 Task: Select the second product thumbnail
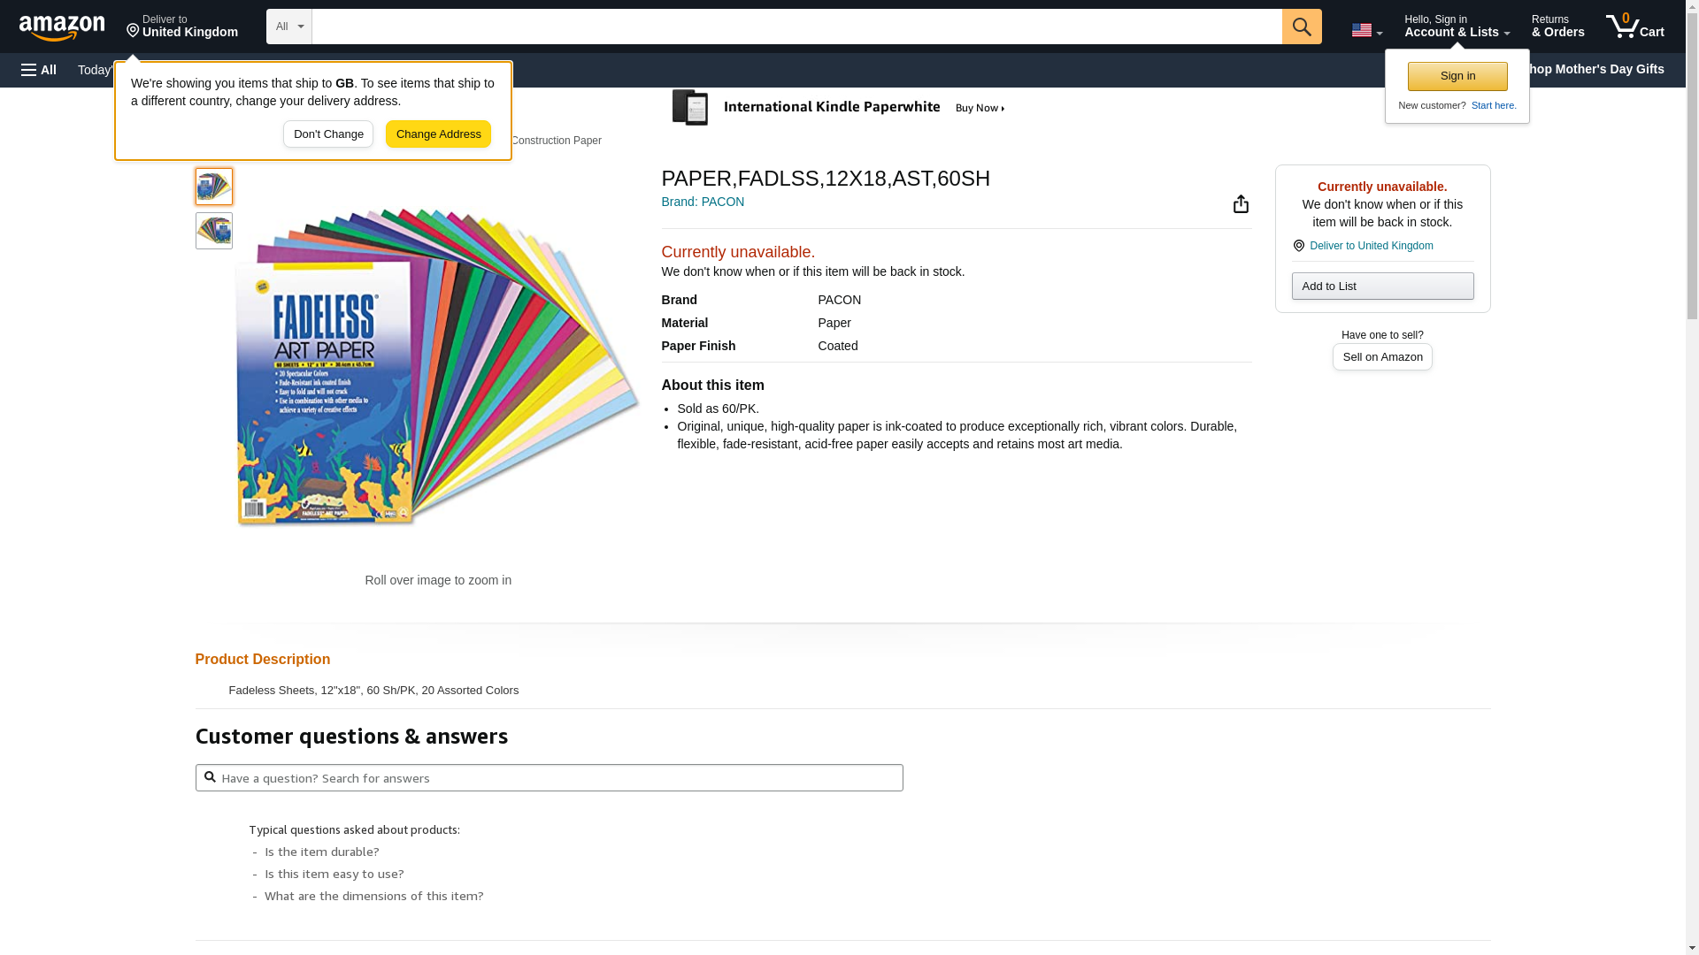pos(214,231)
